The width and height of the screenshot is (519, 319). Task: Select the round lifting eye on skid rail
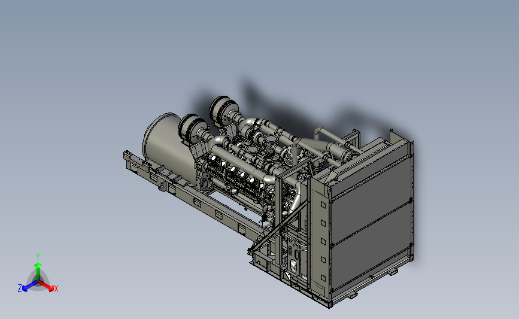pos(162,186)
